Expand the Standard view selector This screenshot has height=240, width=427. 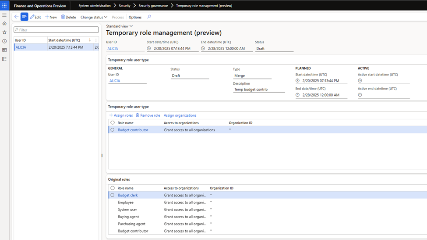[x=119, y=26]
